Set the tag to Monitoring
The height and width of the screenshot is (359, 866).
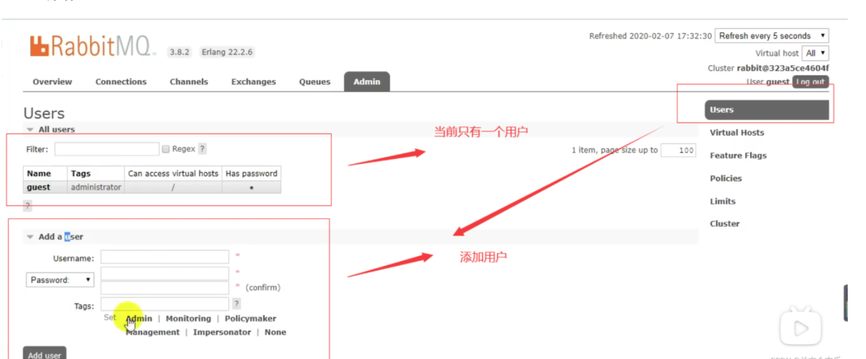click(188, 318)
